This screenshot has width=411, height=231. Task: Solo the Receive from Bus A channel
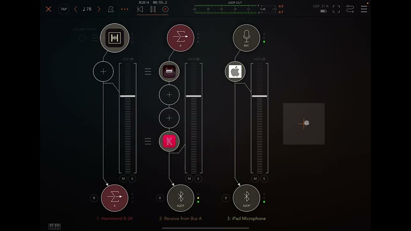point(198,179)
